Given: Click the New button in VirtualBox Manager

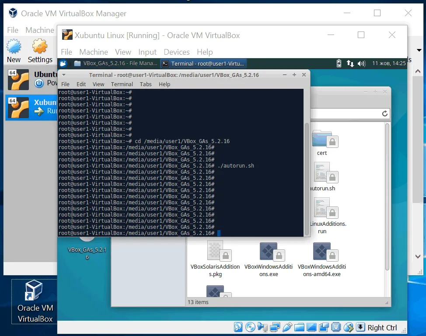Looking at the screenshot, I should pyautogui.click(x=14, y=51).
